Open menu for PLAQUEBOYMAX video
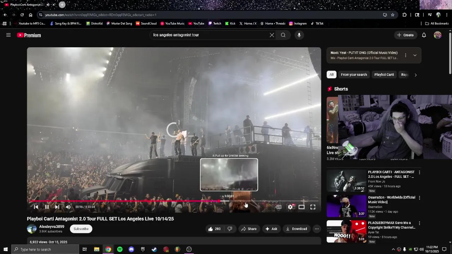The width and height of the screenshot is (452, 254). click(420, 223)
